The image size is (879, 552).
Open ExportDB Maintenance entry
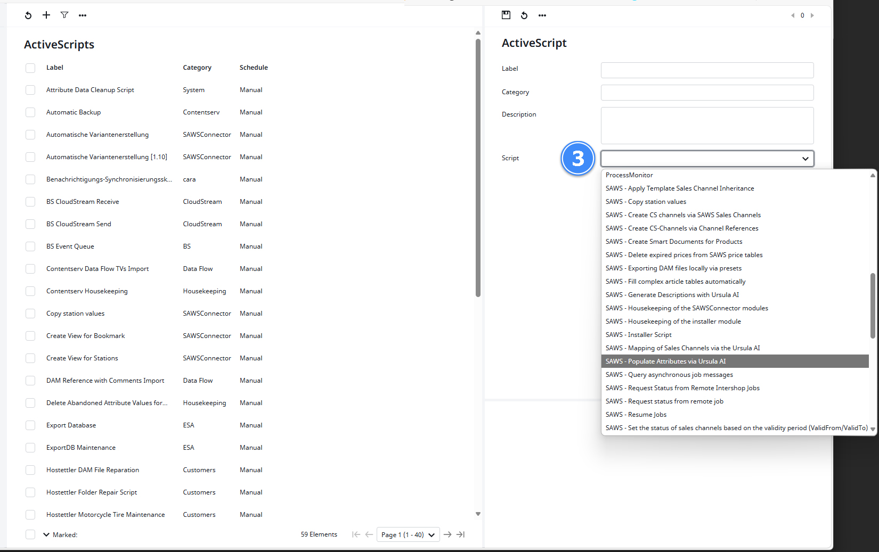click(x=81, y=448)
